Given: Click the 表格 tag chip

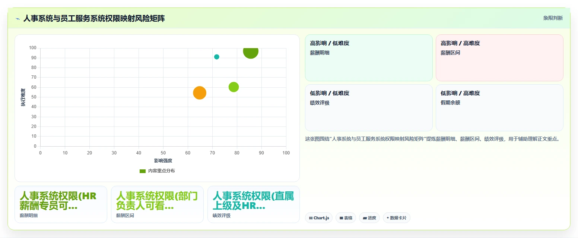Looking at the screenshot, I should point(346,218).
